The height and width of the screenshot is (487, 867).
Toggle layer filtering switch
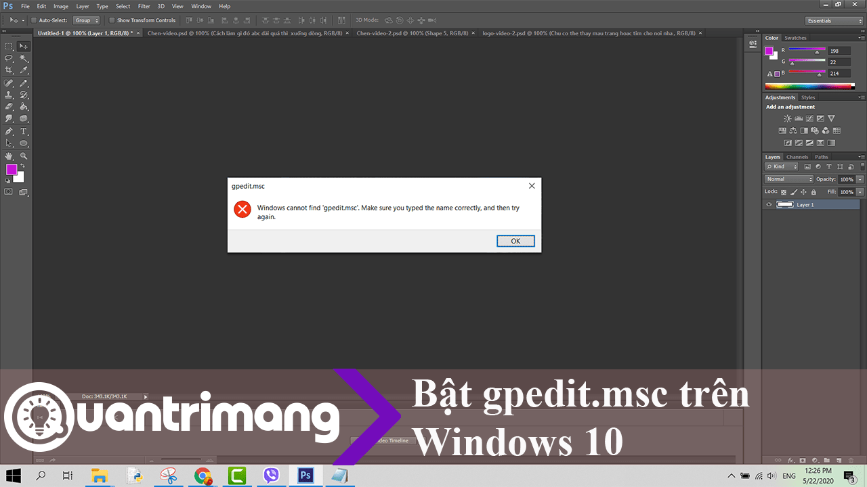point(861,166)
